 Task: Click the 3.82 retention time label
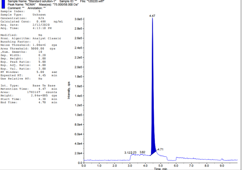[142, 152]
